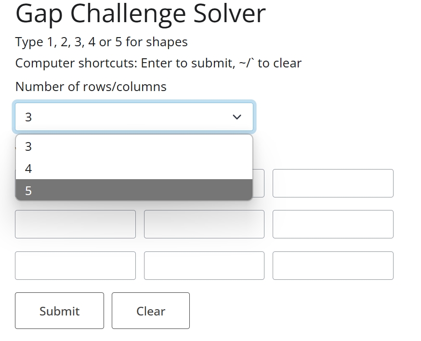This screenshot has width=421, height=341.
Task: Click the 'Gap Challenge Solver' heading
Action: pyautogui.click(x=140, y=13)
